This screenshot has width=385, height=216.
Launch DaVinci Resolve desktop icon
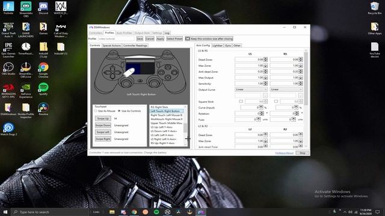(43, 109)
